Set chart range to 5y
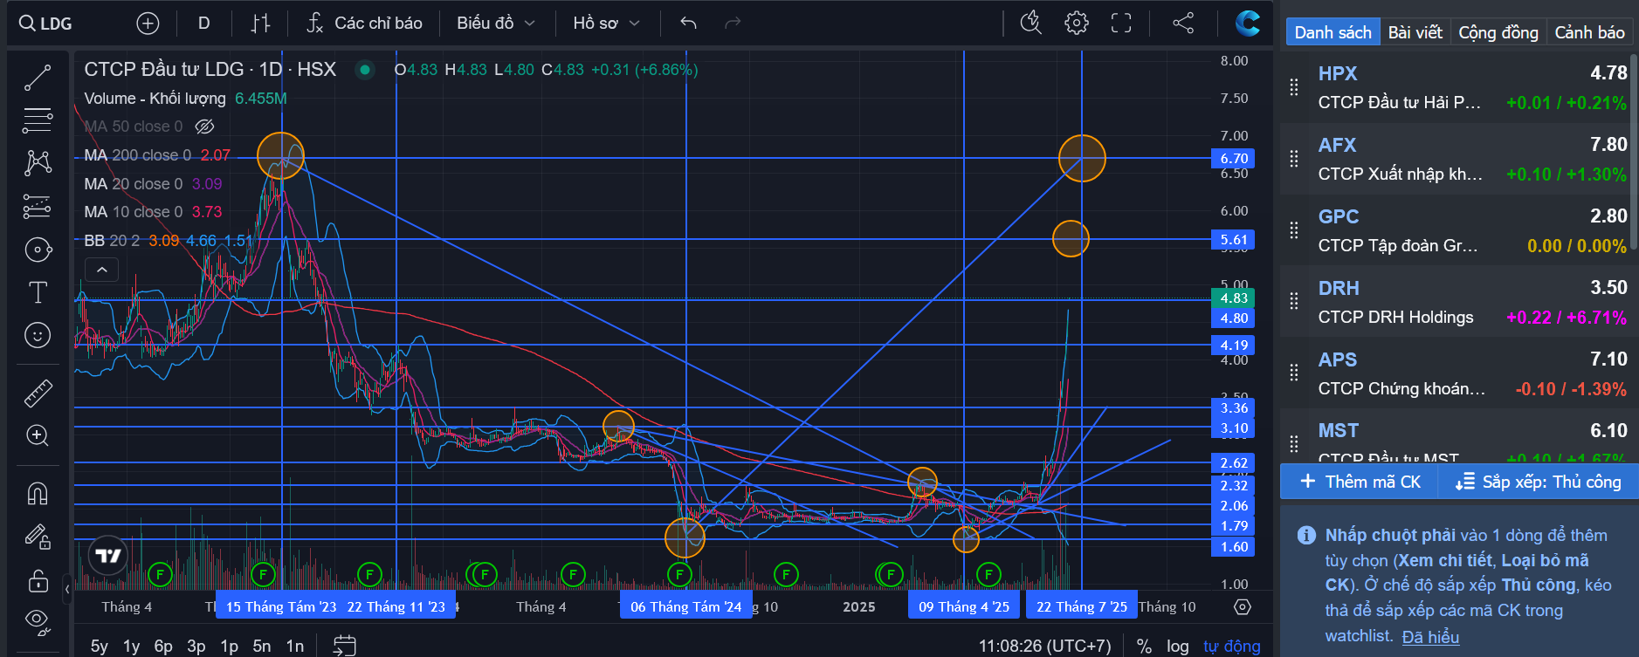Viewport: 1639px width, 657px height. [100, 646]
